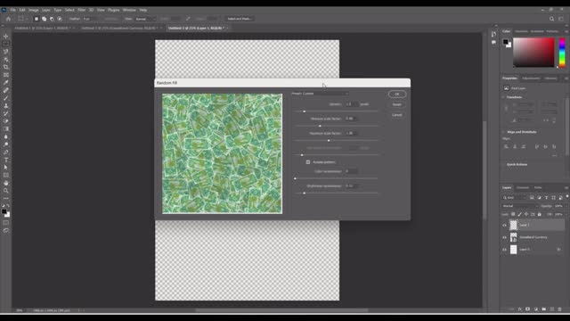Open the Filter menu
Viewport: 570px width, 321px height.
coord(81,10)
